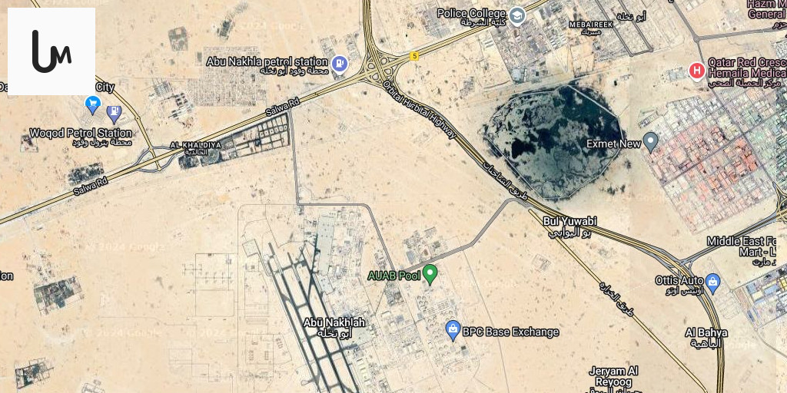Select the Exmet New gray location pin
The height and width of the screenshot is (393, 787).
click(x=650, y=143)
